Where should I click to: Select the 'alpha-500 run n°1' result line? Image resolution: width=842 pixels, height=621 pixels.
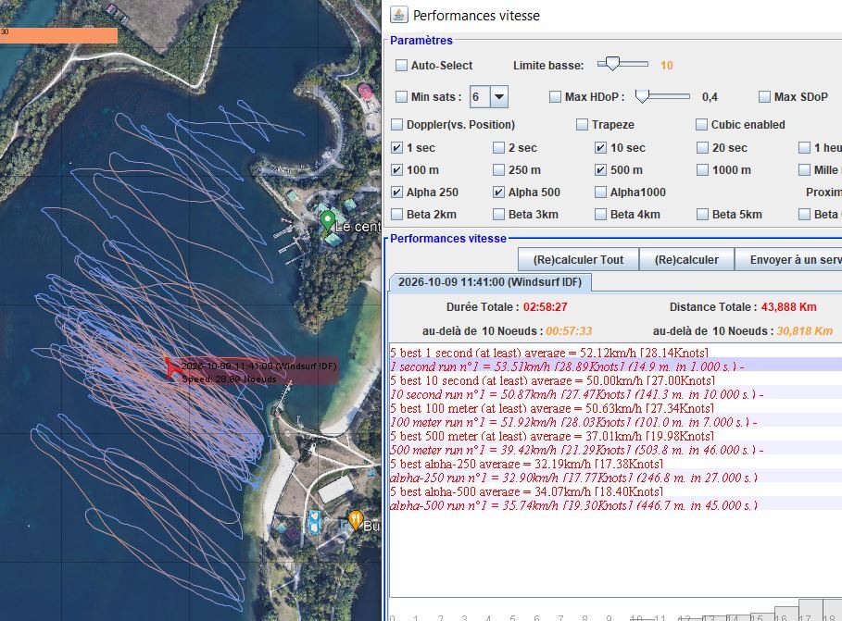click(x=616, y=505)
